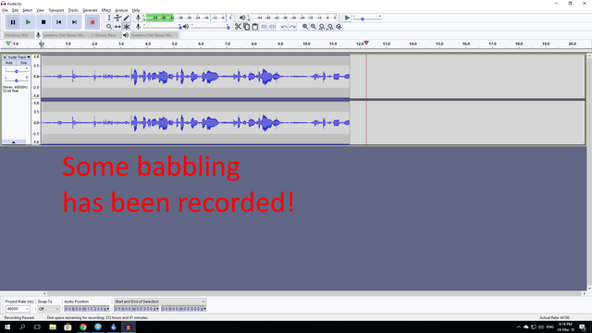Select the Envelope tool
The width and height of the screenshot is (592, 333).
[117, 18]
